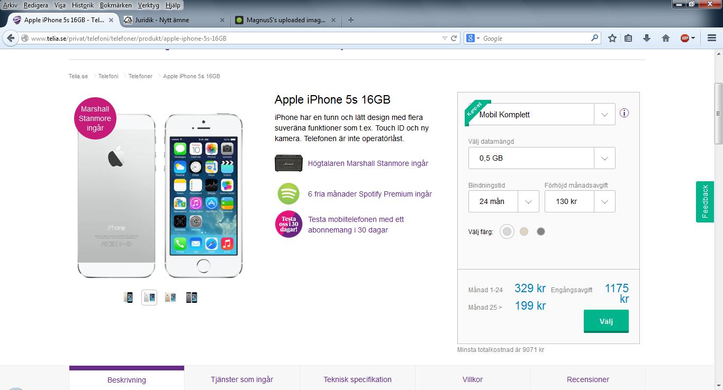Click the green Spotify logo icon
This screenshot has height=390, width=723.
point(288,193)
